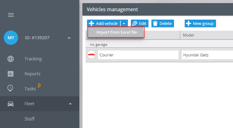Screen dimensions: 233x128
Task: Click the Add vehicle button
Action: 104,23
